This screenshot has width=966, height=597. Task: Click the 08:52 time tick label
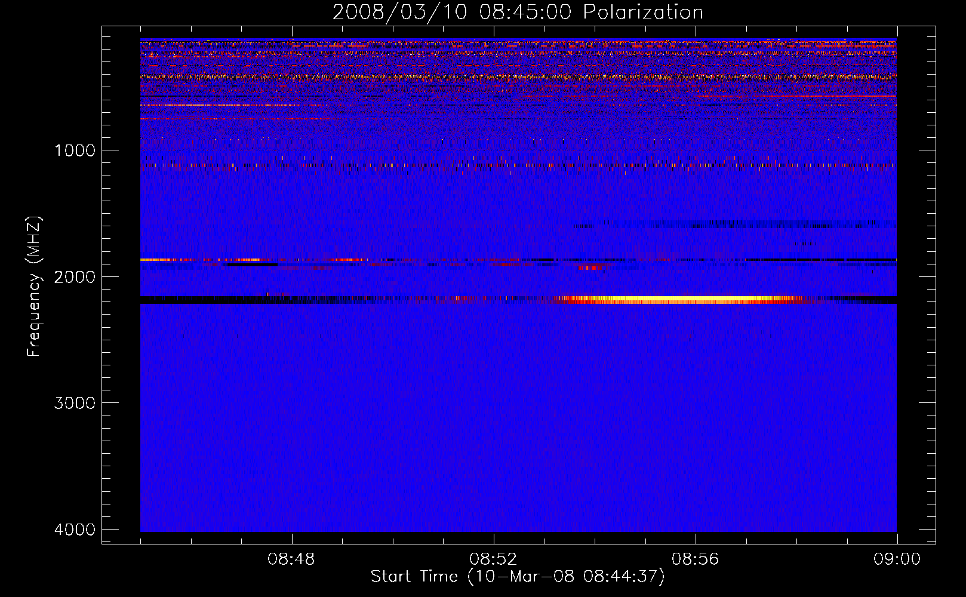[x=493, y=559]
